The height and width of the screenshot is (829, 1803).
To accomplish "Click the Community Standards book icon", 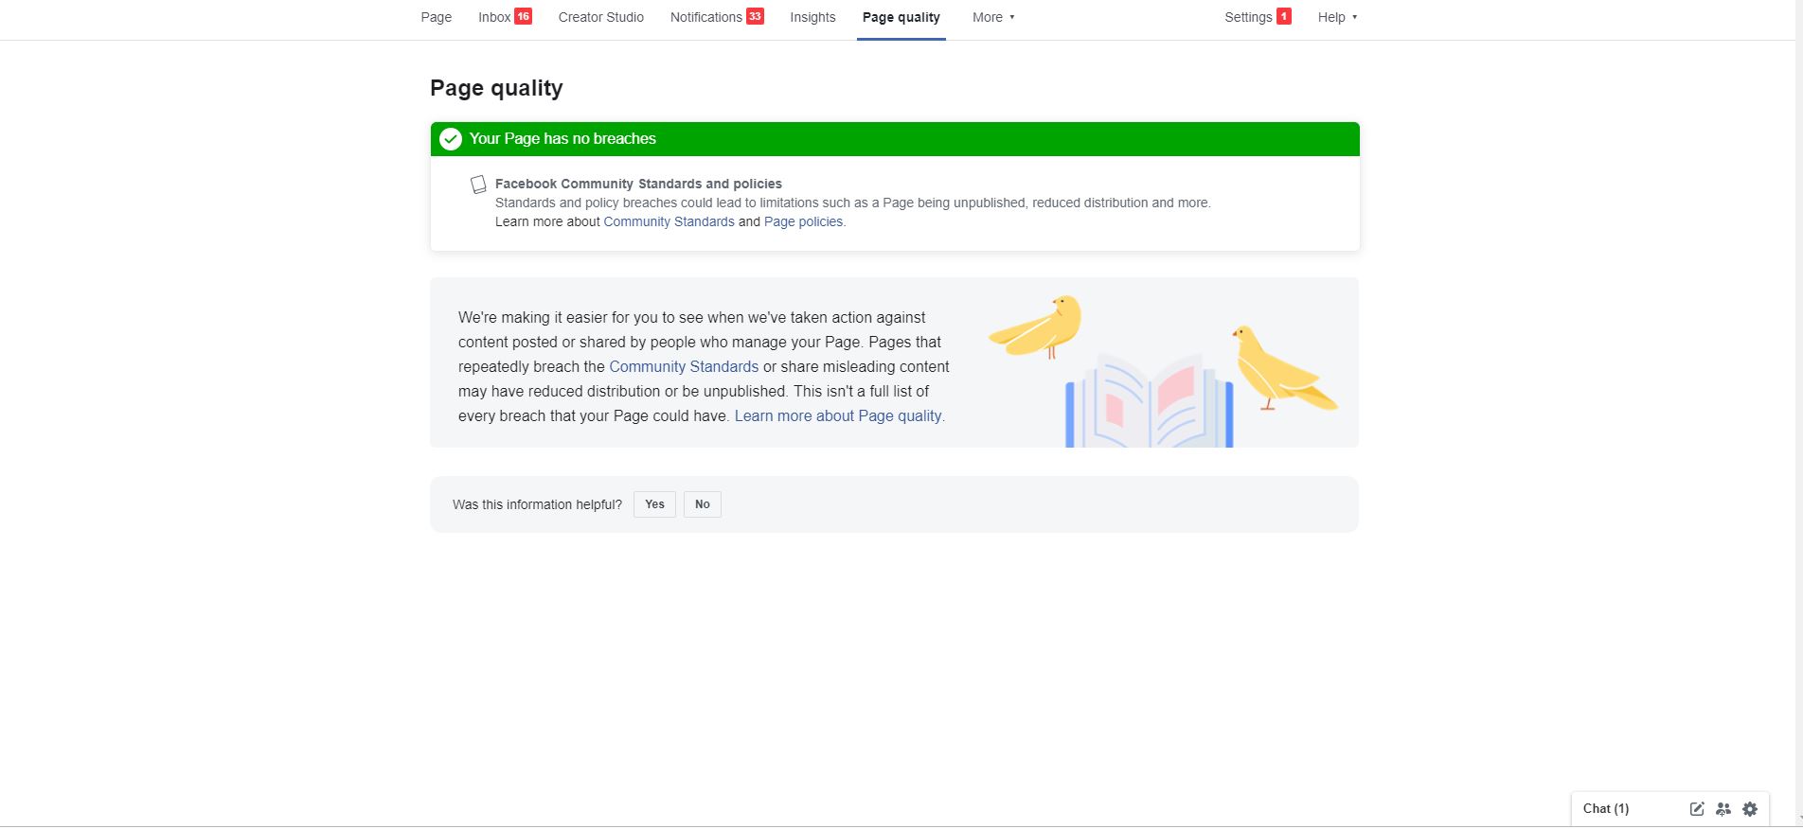I will [x=478, y=185].
